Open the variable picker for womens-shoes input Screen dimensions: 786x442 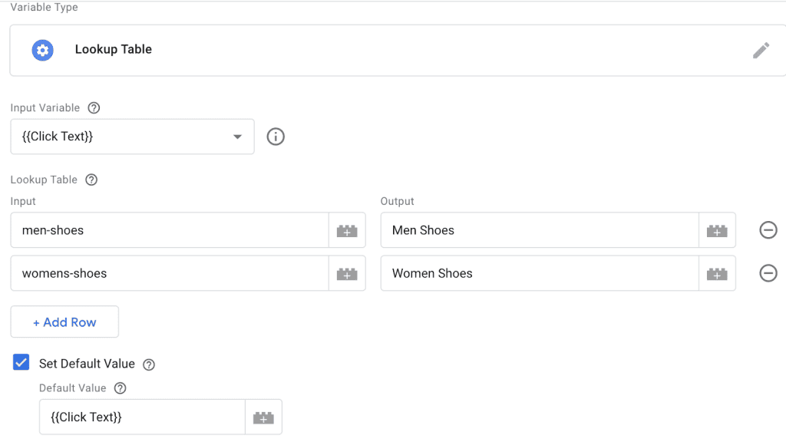[x=347, y=273]
